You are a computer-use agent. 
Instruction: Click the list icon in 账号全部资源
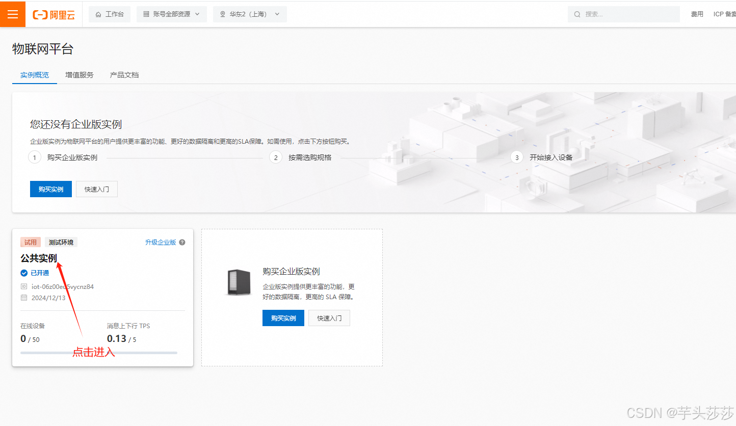tap(146, 14)
